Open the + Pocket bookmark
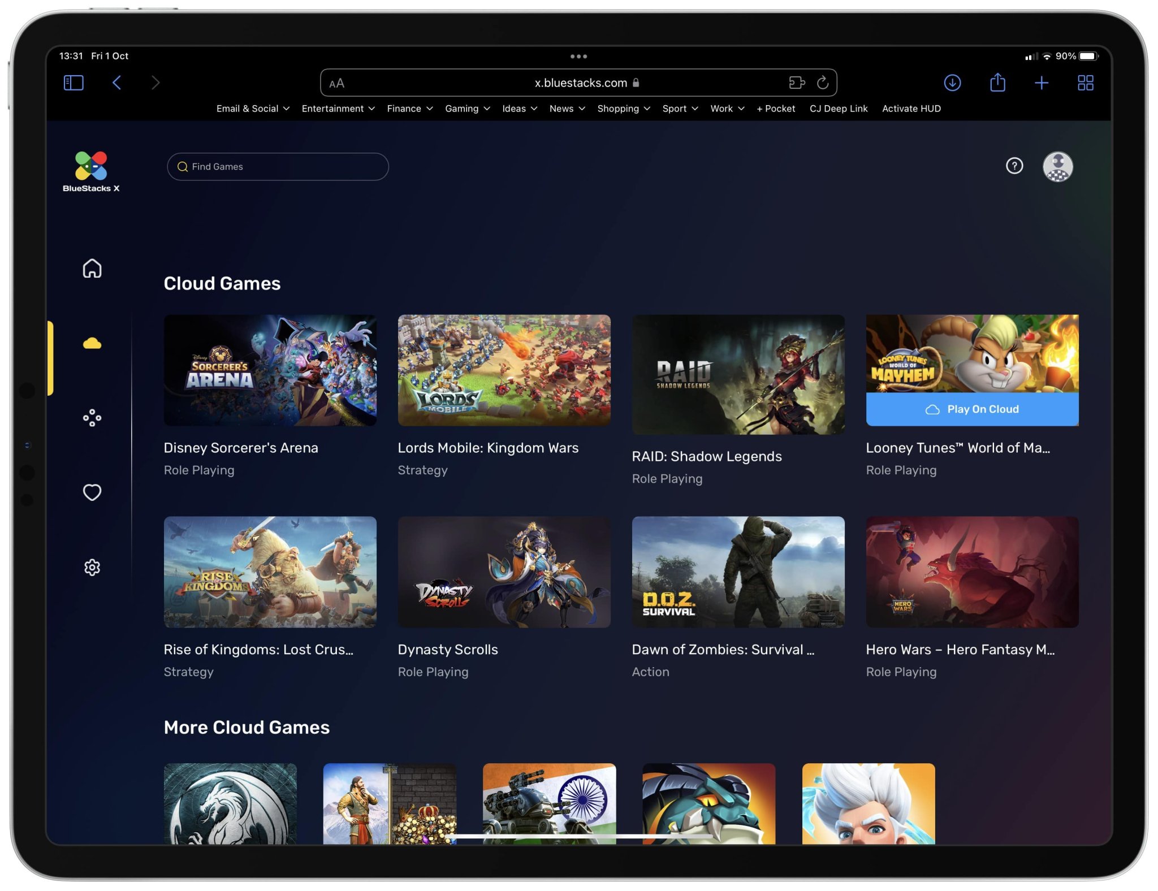 point(776,109)
